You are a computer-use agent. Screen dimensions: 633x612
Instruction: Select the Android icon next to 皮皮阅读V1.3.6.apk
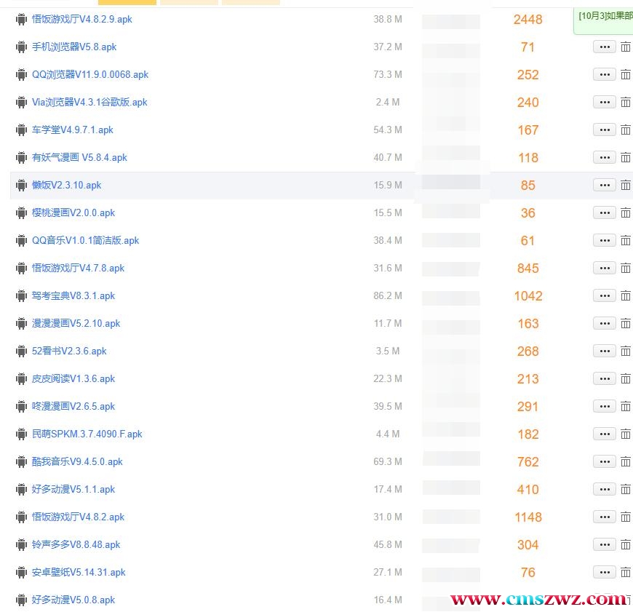(21, 379)
